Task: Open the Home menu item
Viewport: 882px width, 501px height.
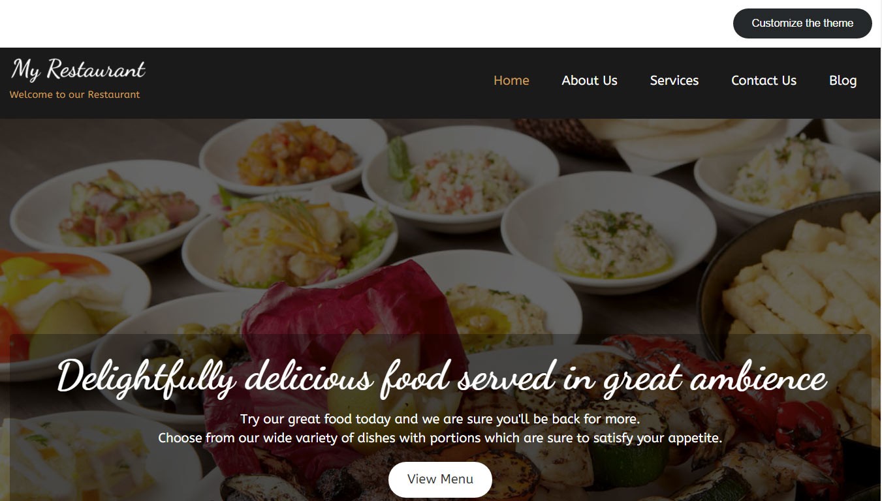Action: coord(511,81)
